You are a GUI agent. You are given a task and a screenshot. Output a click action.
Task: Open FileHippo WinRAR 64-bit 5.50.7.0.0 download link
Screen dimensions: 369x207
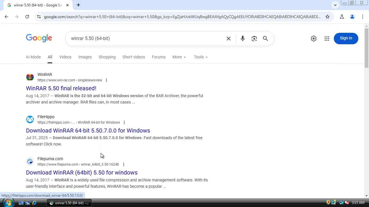click(x=88, y=131)
